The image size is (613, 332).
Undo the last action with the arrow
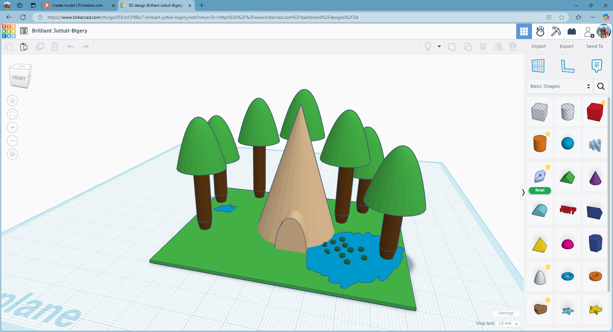71,47
